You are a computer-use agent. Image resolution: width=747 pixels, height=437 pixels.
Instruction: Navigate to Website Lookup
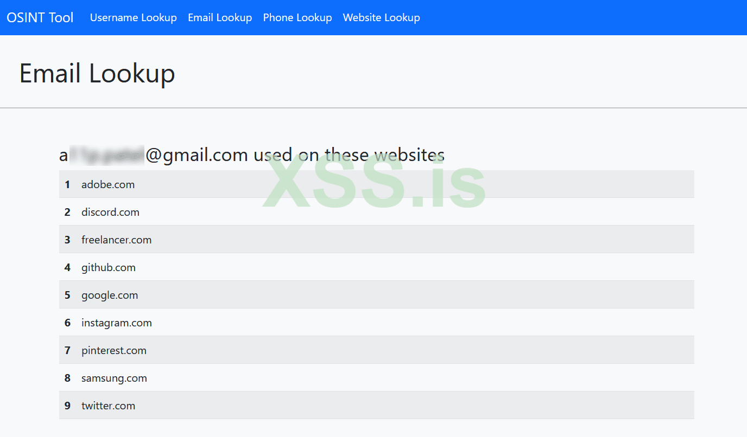[382, 17]
